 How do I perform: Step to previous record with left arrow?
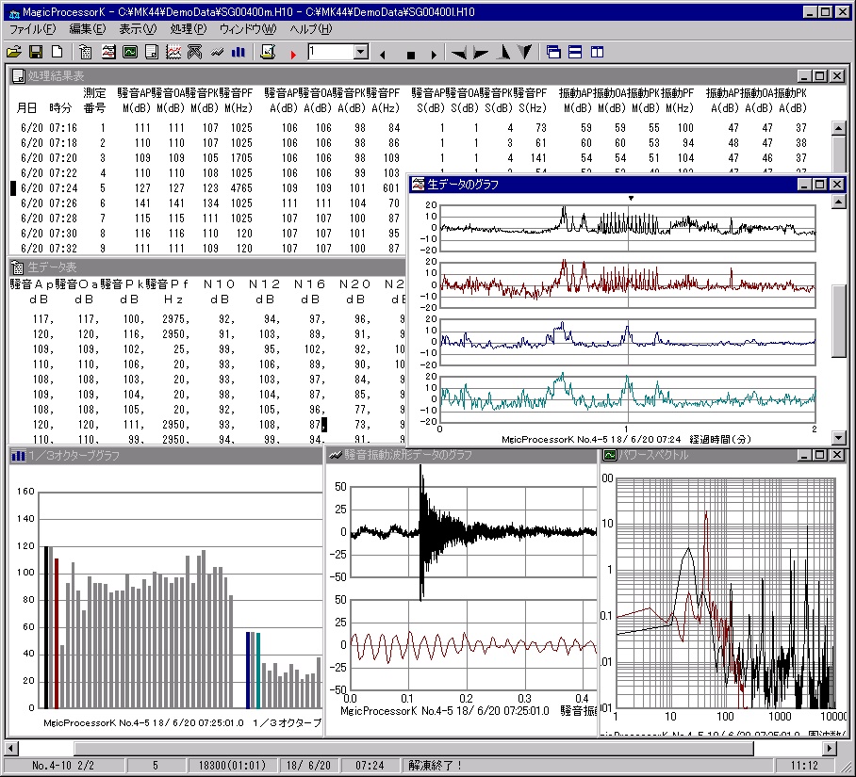pos(383,54)
